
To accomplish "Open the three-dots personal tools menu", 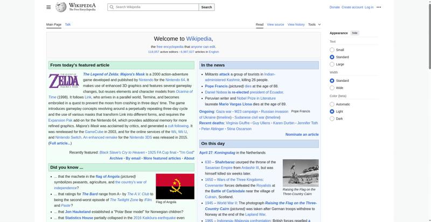I will coord(379,7).
